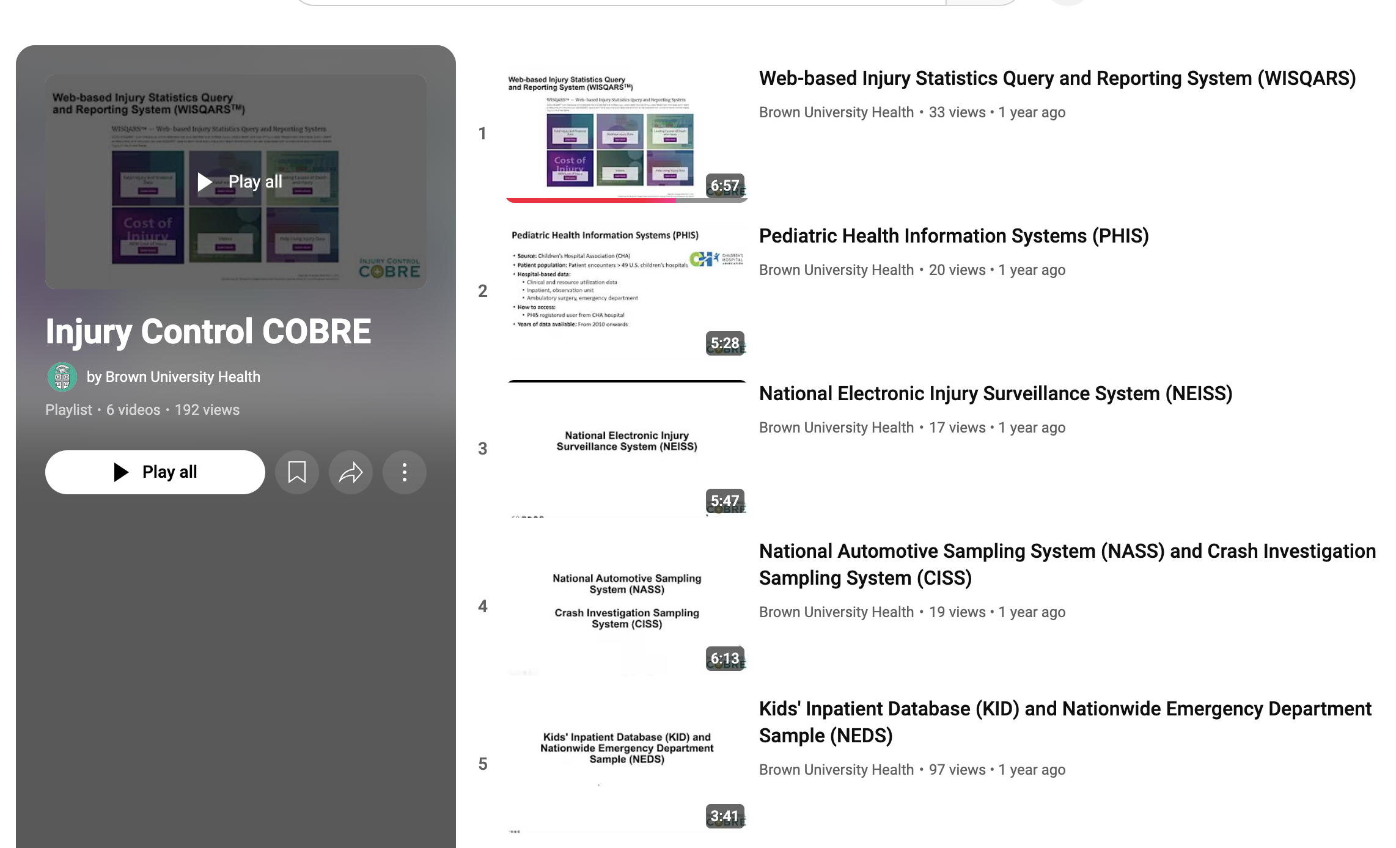Click the white Play all button
The width and height of the screenshot is (1396, 848).
155,472
